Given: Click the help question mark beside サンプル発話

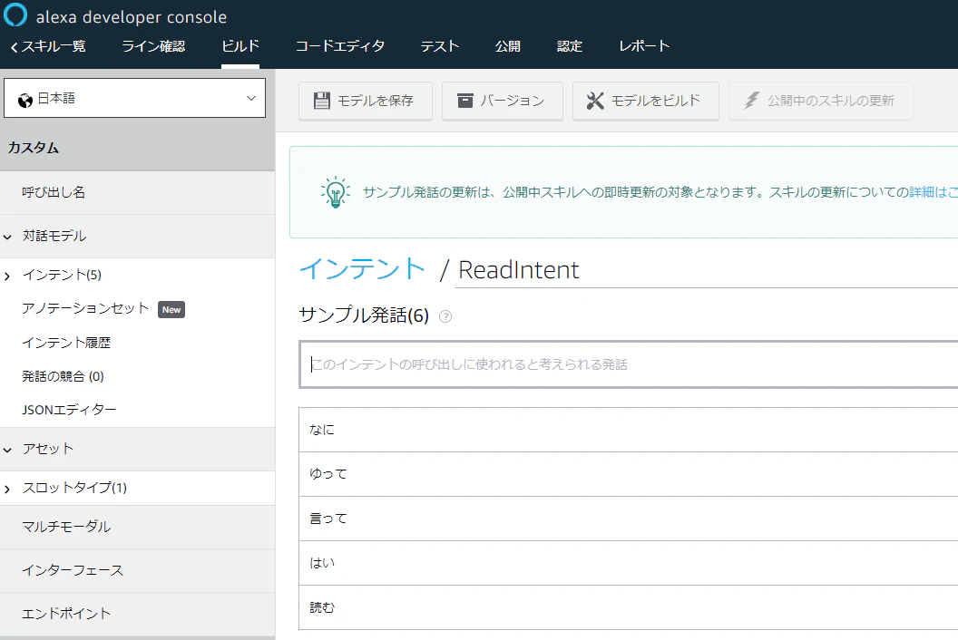Looking at the screenshot, I should [445, 316].
